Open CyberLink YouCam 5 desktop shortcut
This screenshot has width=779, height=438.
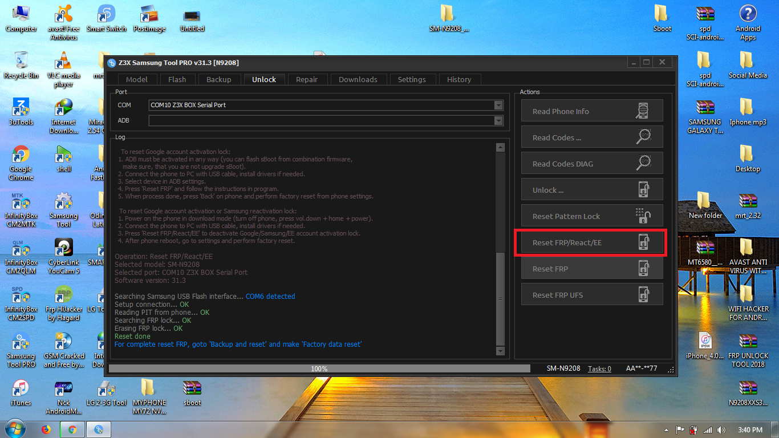click(x=63, y=257)
